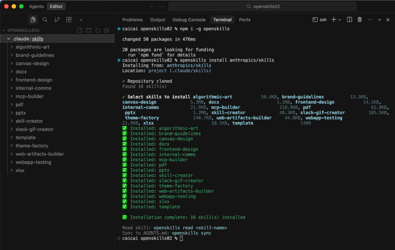Toggle panel size with the chevron icon
Image resolution: width=395 pixels, height=250 pixels.
380,20
